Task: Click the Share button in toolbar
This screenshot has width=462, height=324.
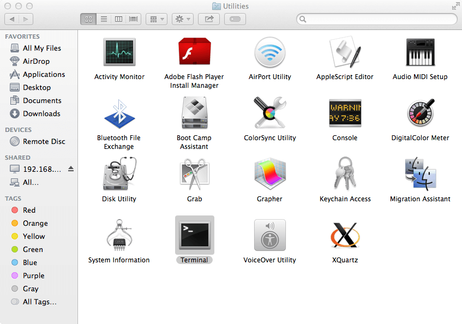Action: click(209, 19)
